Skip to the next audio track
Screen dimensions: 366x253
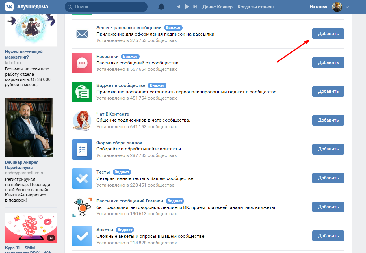(x=195, y=7)
